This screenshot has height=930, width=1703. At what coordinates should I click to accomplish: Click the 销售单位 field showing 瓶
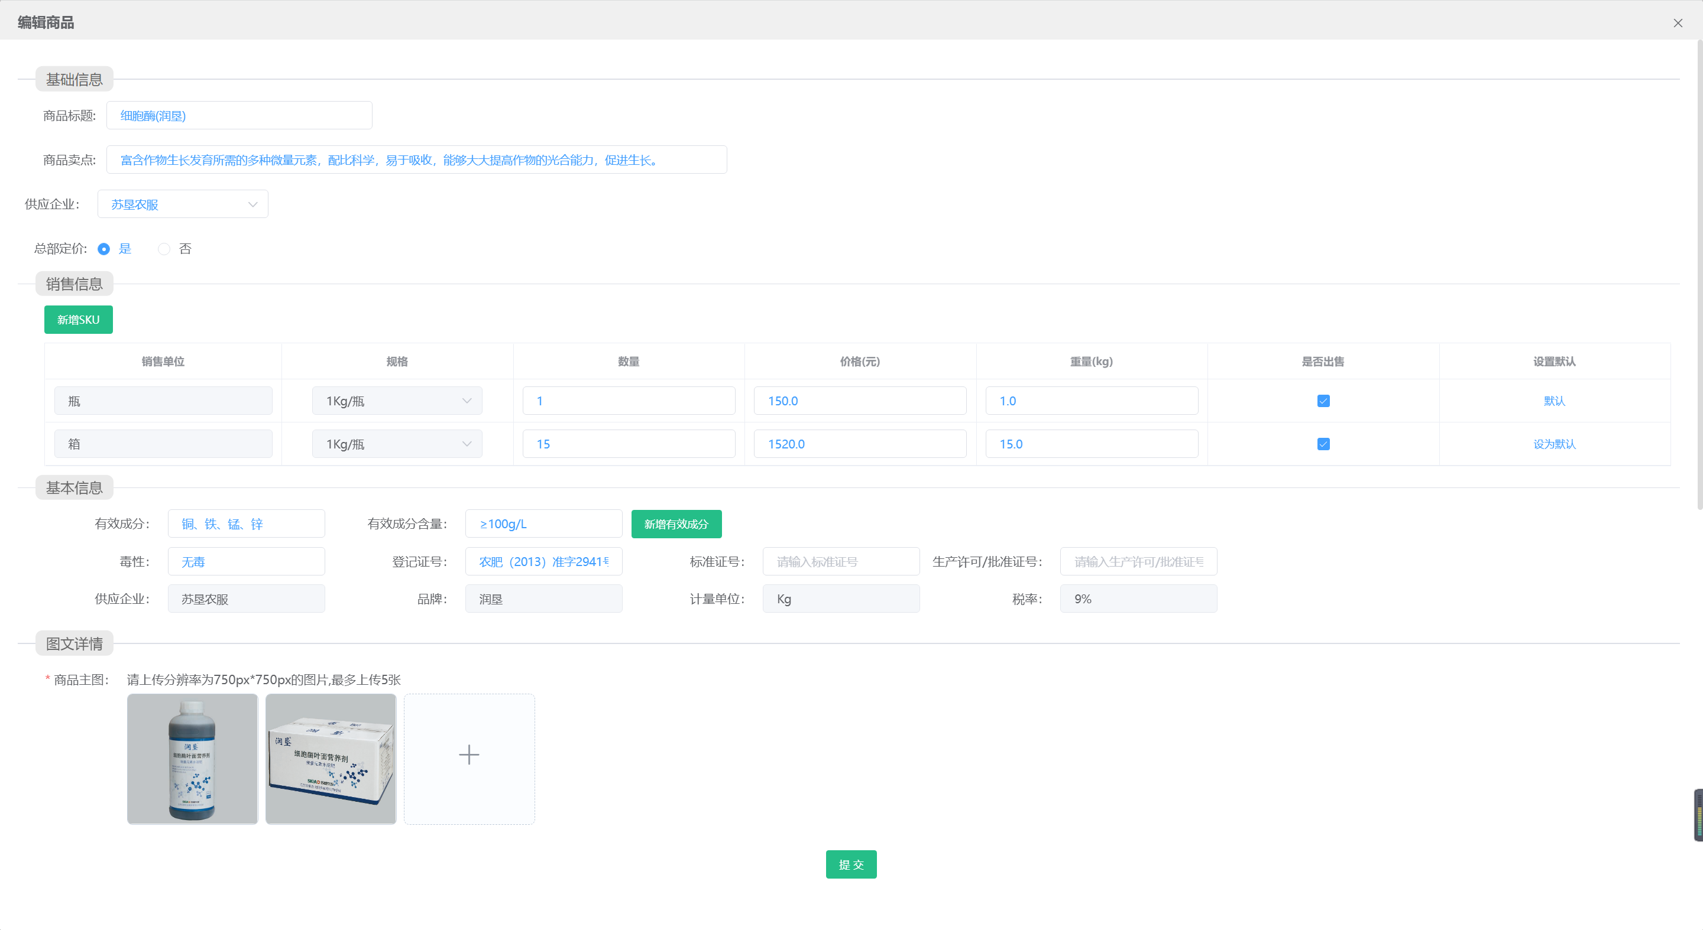tap(163, 401)
